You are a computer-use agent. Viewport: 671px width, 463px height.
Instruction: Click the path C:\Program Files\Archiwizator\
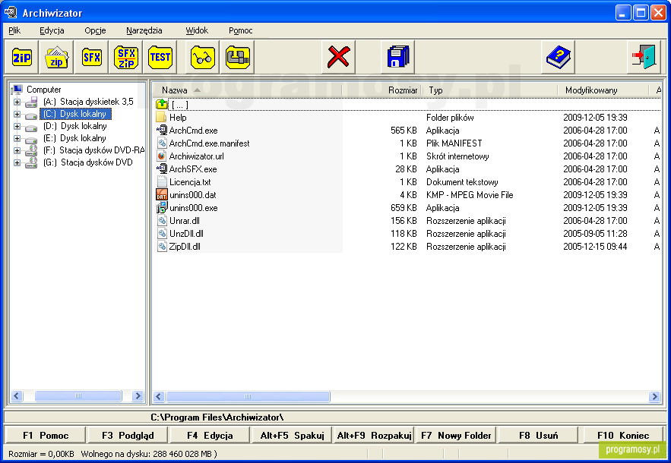[x=217, y=417]
